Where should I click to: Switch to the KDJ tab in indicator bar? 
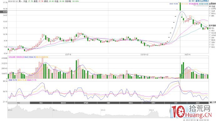click(x=41, y=103)
